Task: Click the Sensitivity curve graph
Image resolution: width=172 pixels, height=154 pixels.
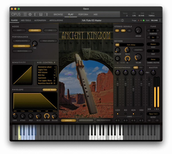Action: (x=22, y=75)
